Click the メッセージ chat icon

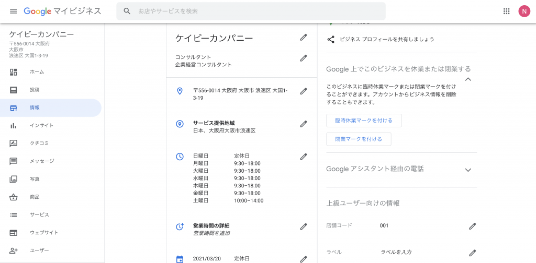(x=13, y=161)
